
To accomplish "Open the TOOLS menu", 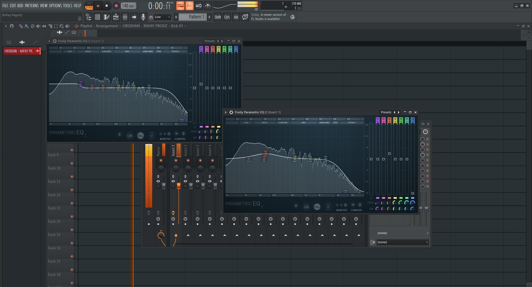I will [x=67, y=6].
